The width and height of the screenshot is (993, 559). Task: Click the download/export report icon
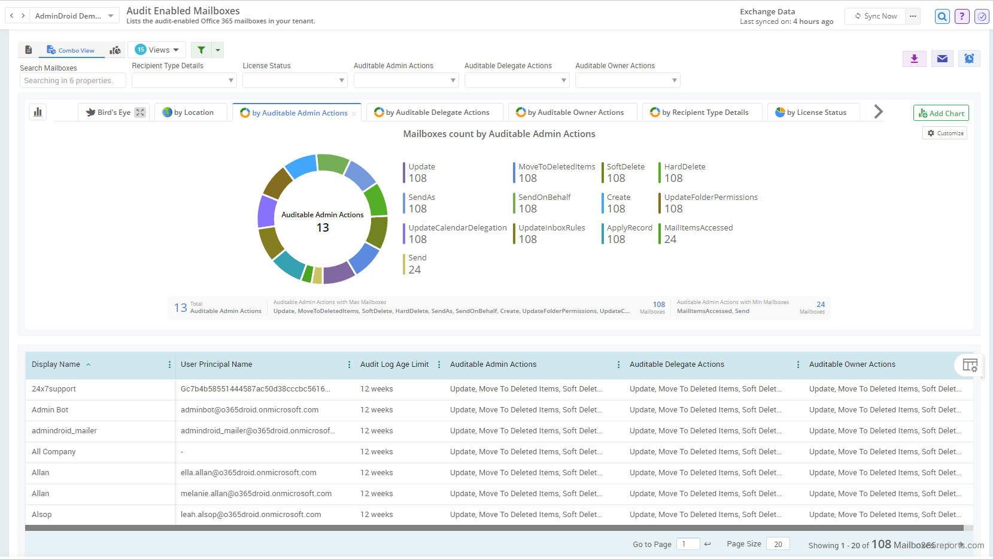[x=914, y=59]
